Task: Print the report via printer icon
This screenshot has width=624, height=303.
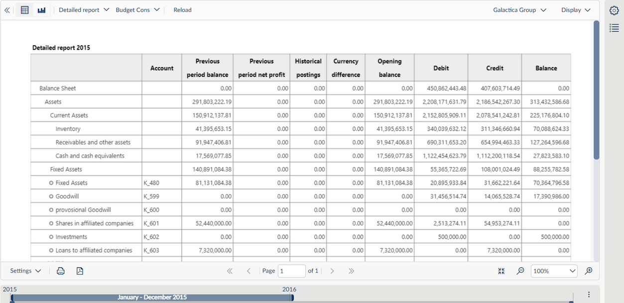Action: coord(61,271)
